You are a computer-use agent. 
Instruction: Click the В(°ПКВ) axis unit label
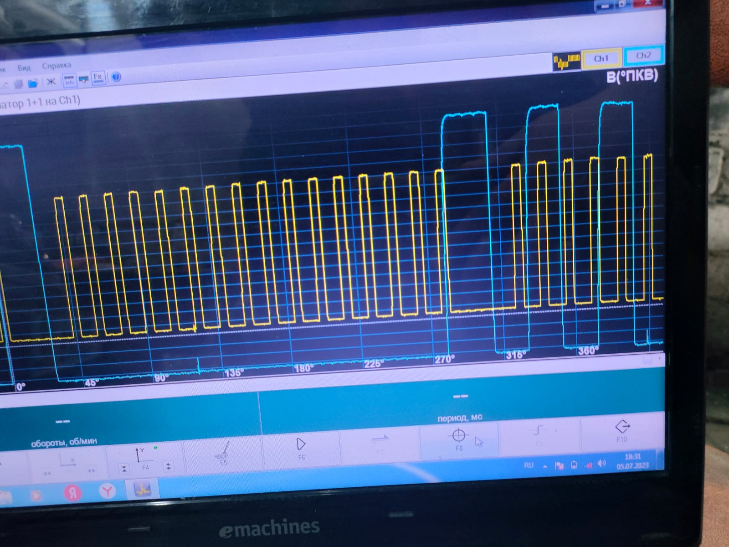(x=632, y=76)
